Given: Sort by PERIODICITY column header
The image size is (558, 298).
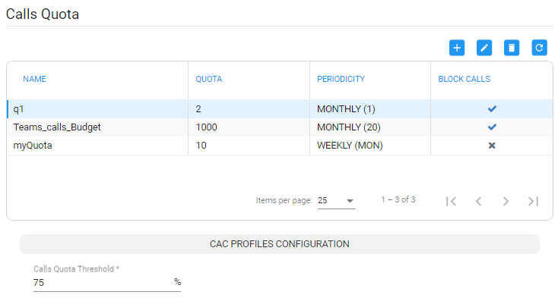Looking at the screenshot, I should (341, 79).
